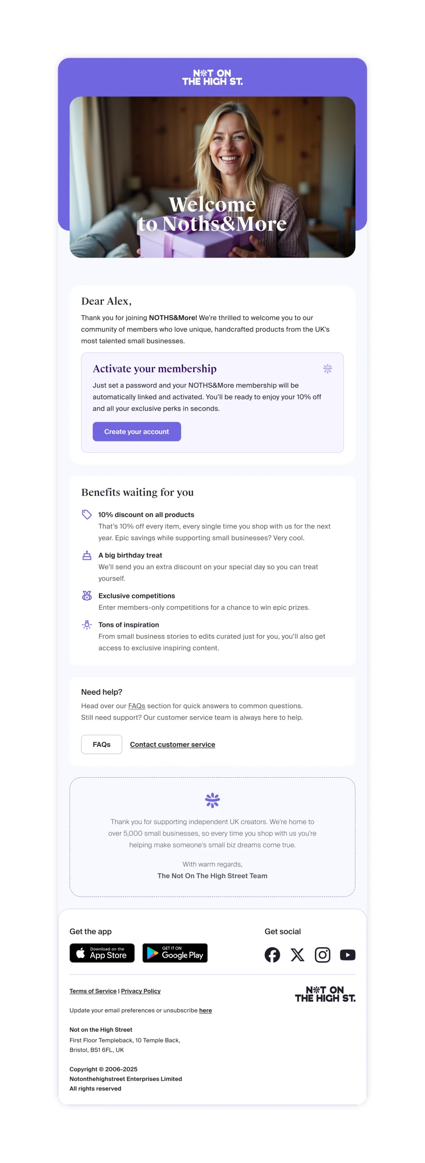Open the FAQs outlined button
Screen dimensions: 425x1163
click(101, 744)
